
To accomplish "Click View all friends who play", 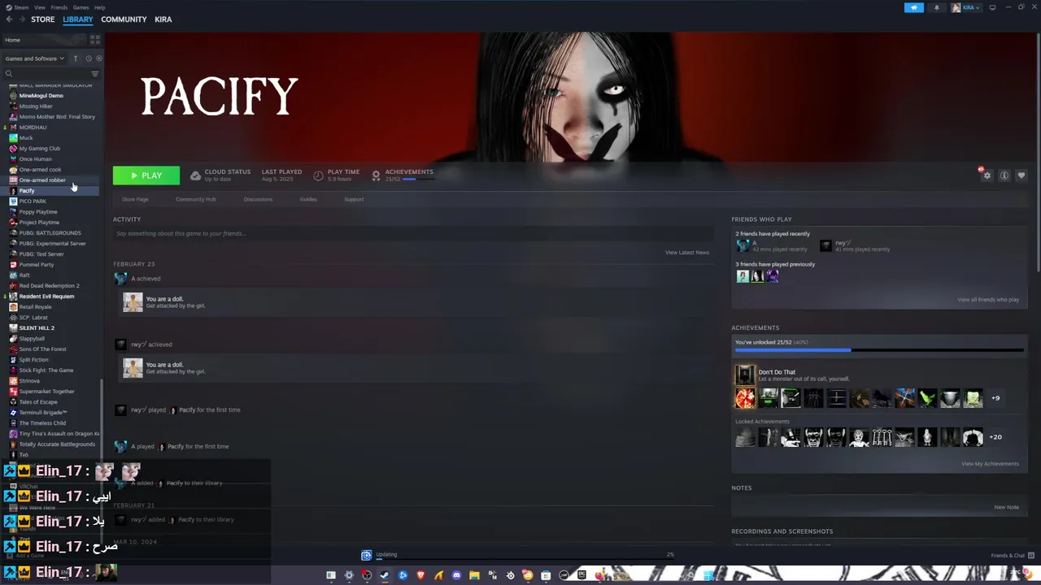I will click(x=988, y=300).
